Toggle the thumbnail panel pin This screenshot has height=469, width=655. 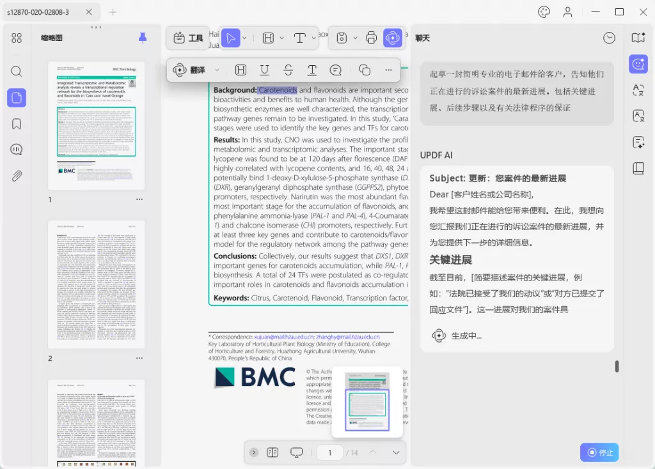(x=143, y=38)
